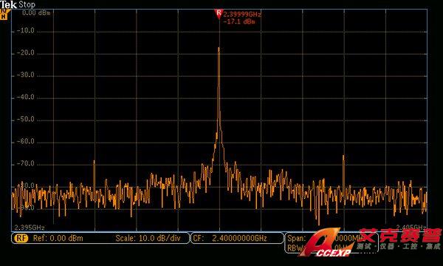Select the orange RF channel badge
443x266 pixels.
coord(21,238)
